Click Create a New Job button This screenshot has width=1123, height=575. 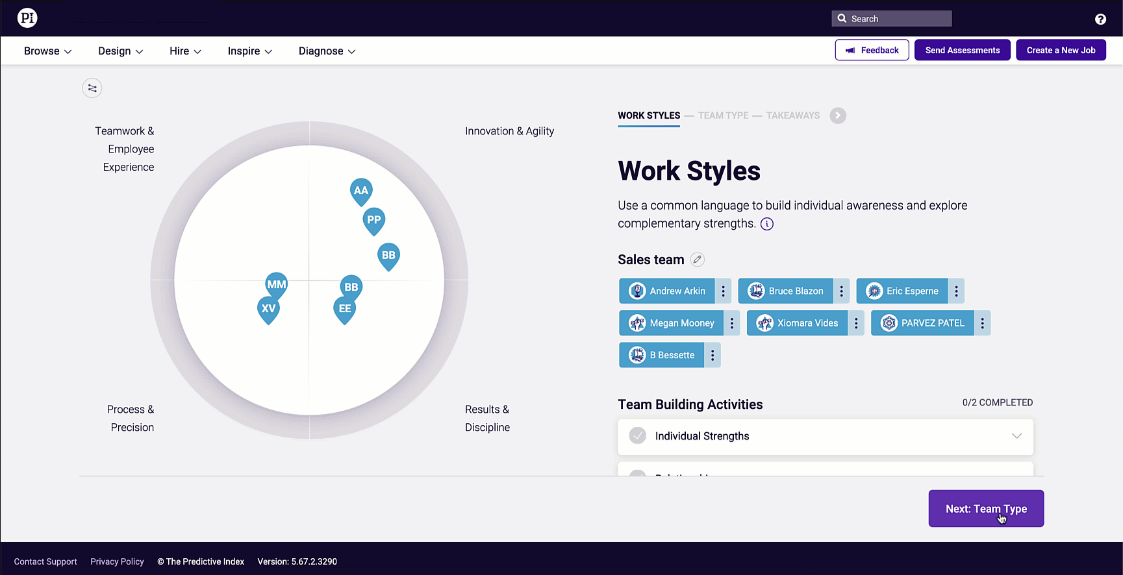(1061, 50)
